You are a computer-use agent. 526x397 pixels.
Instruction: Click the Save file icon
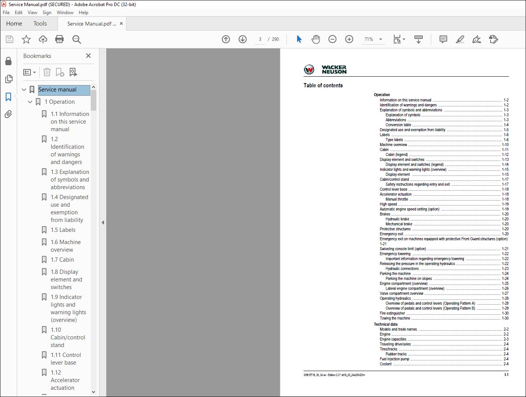pos(10,39)
